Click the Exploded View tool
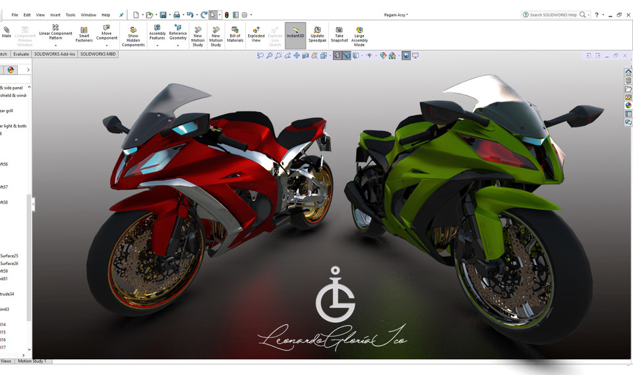Image resolution: width=633 pixels, height=375 pixels. [256, 34]
